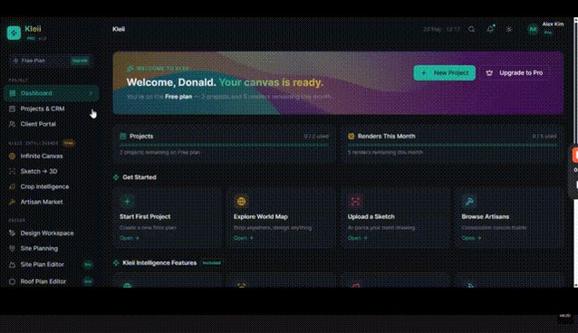Click Open link on Start First Project

coord(130,238)
